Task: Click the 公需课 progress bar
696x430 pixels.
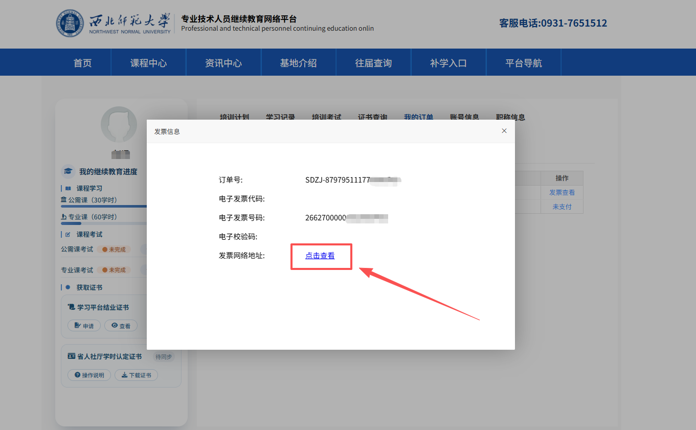Action: 104,206
